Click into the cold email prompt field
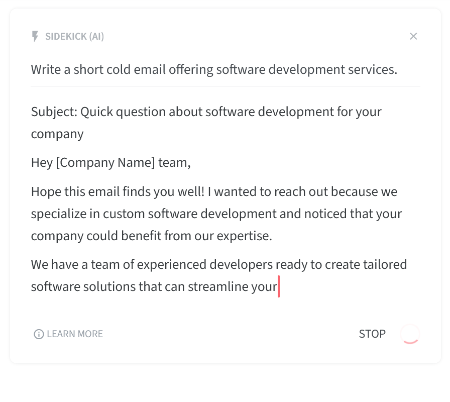This screenshot has width=450, height=402. [226, 69]
